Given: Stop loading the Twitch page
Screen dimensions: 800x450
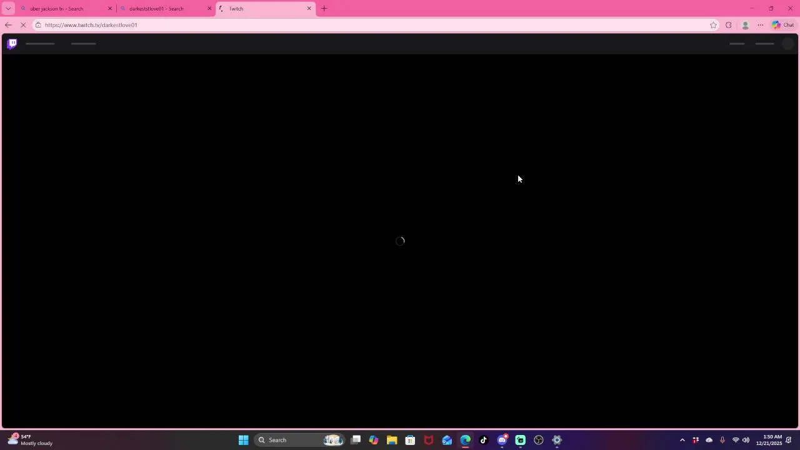Looking at the screenshot, I should (x=23, y=25).
